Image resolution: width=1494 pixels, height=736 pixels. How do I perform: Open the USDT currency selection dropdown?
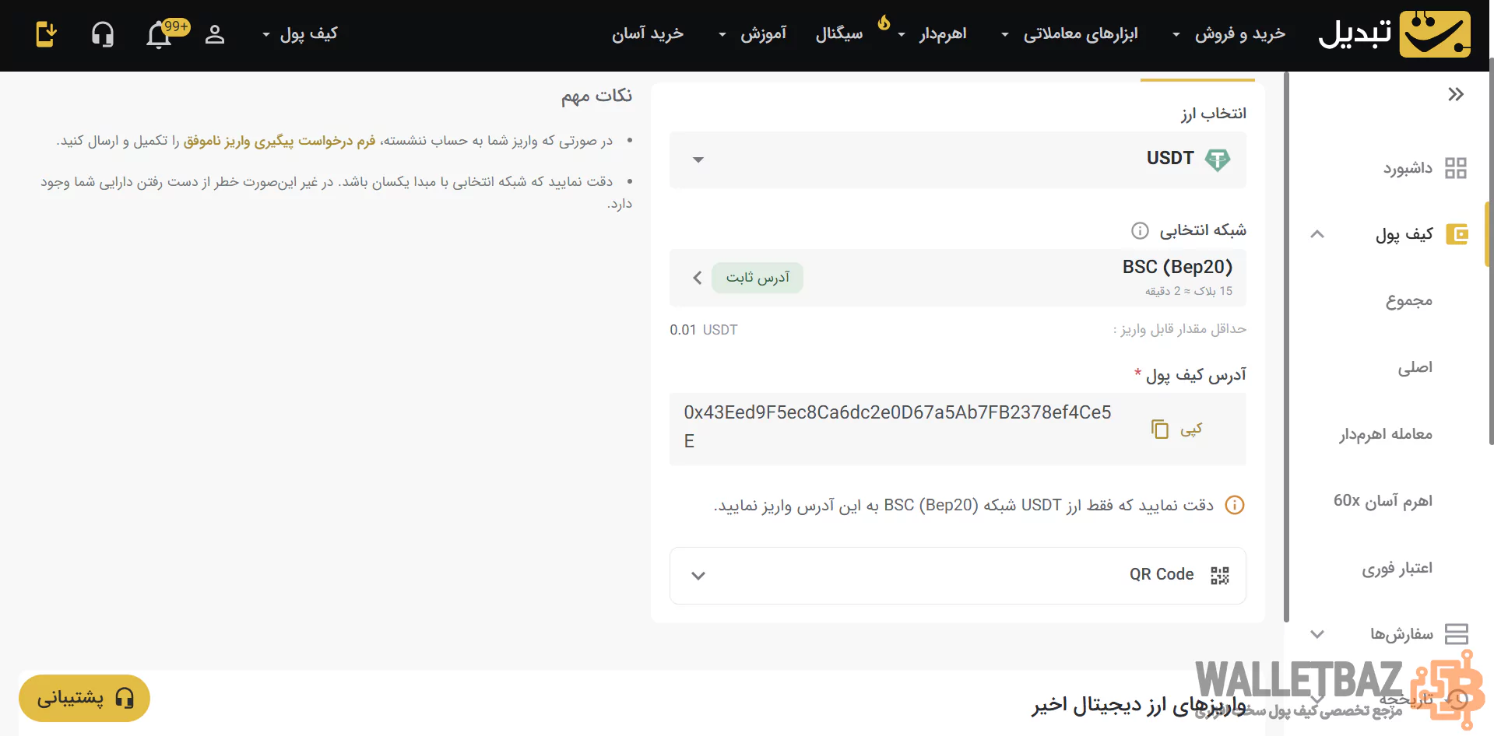click(957, 159)
